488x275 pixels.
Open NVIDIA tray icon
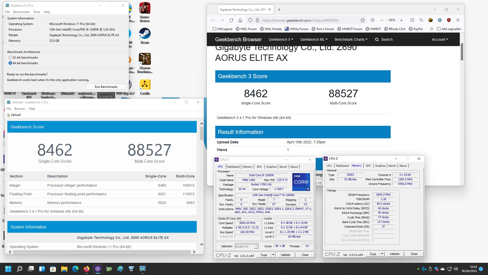point(418,269)
